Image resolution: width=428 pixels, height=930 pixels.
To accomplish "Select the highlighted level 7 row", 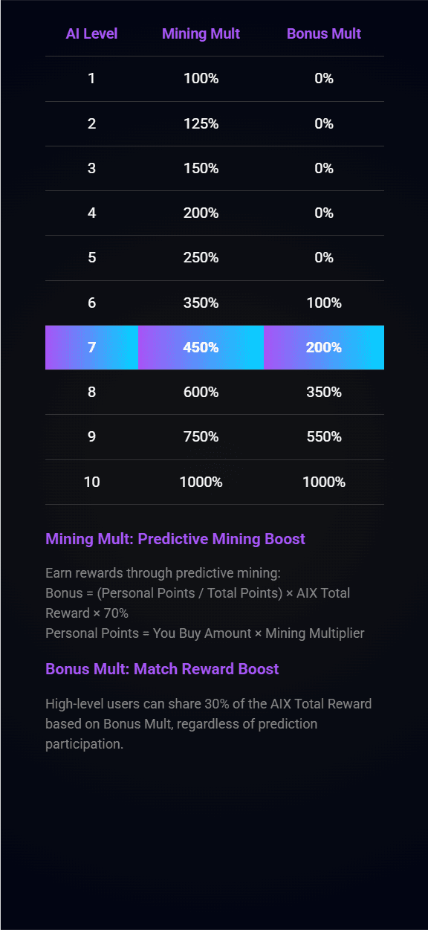I will tap(215, 347).
